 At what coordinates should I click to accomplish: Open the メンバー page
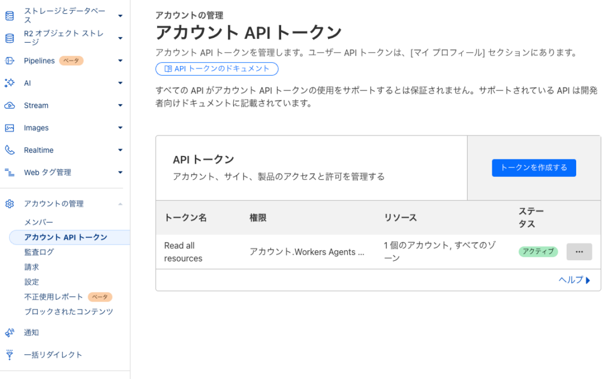pyautogui.click(x=39, y=222)
